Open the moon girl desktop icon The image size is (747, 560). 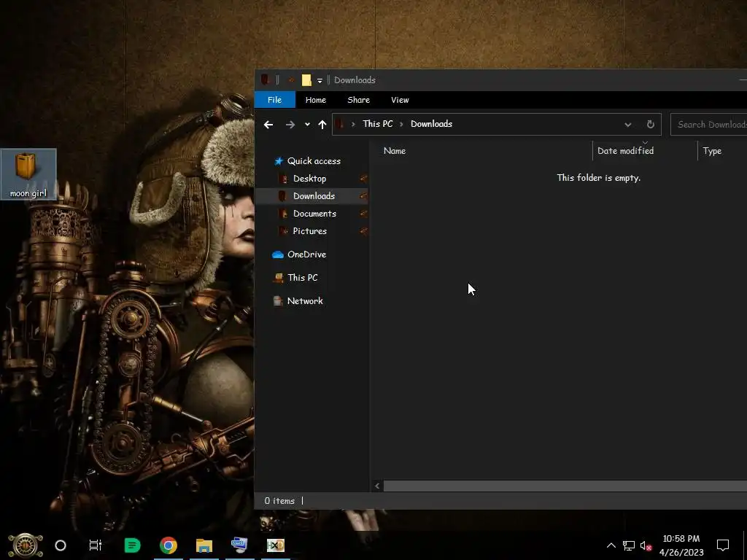tap(28, 174)
